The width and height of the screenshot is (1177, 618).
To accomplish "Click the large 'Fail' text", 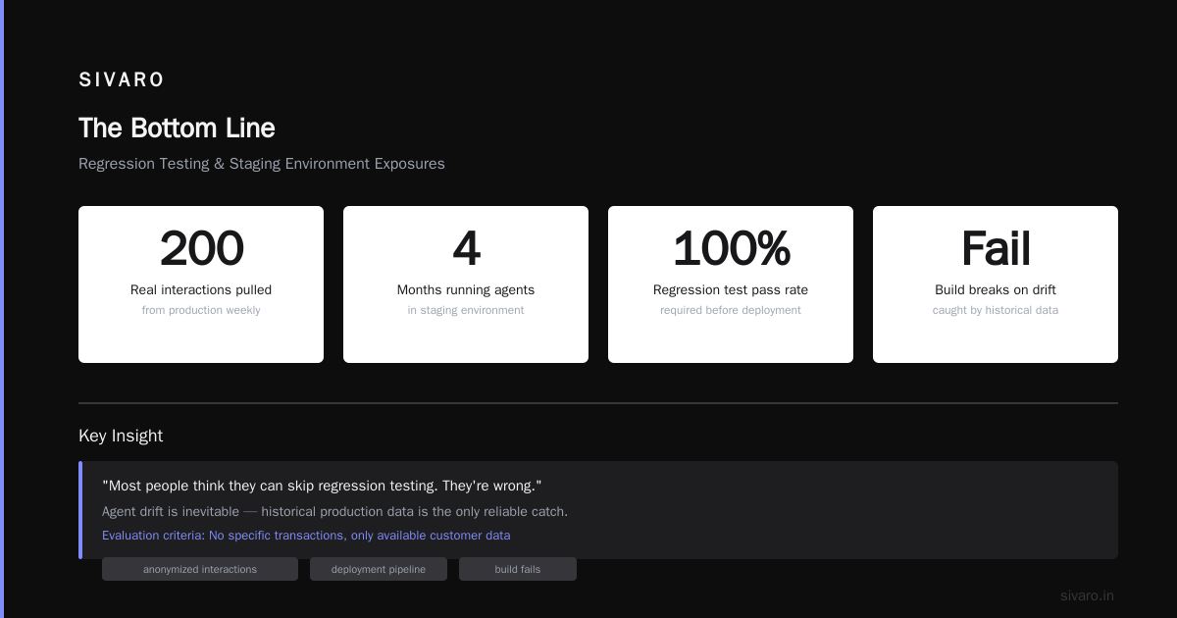I will (x=996, y=248).
